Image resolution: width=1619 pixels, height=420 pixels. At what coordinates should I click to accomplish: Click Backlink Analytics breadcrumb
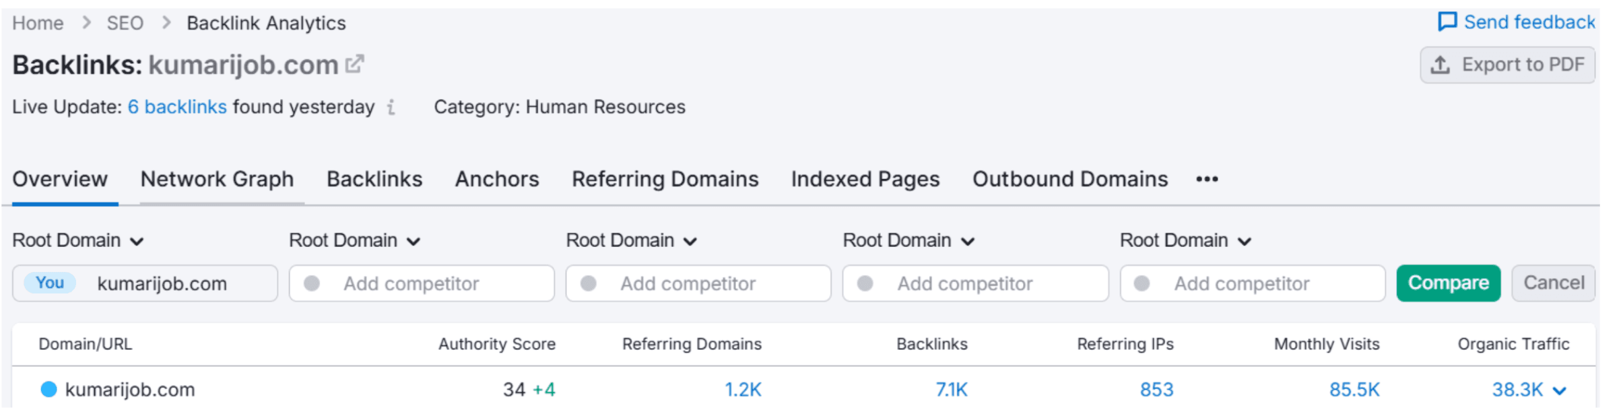[x=266, y=23]
